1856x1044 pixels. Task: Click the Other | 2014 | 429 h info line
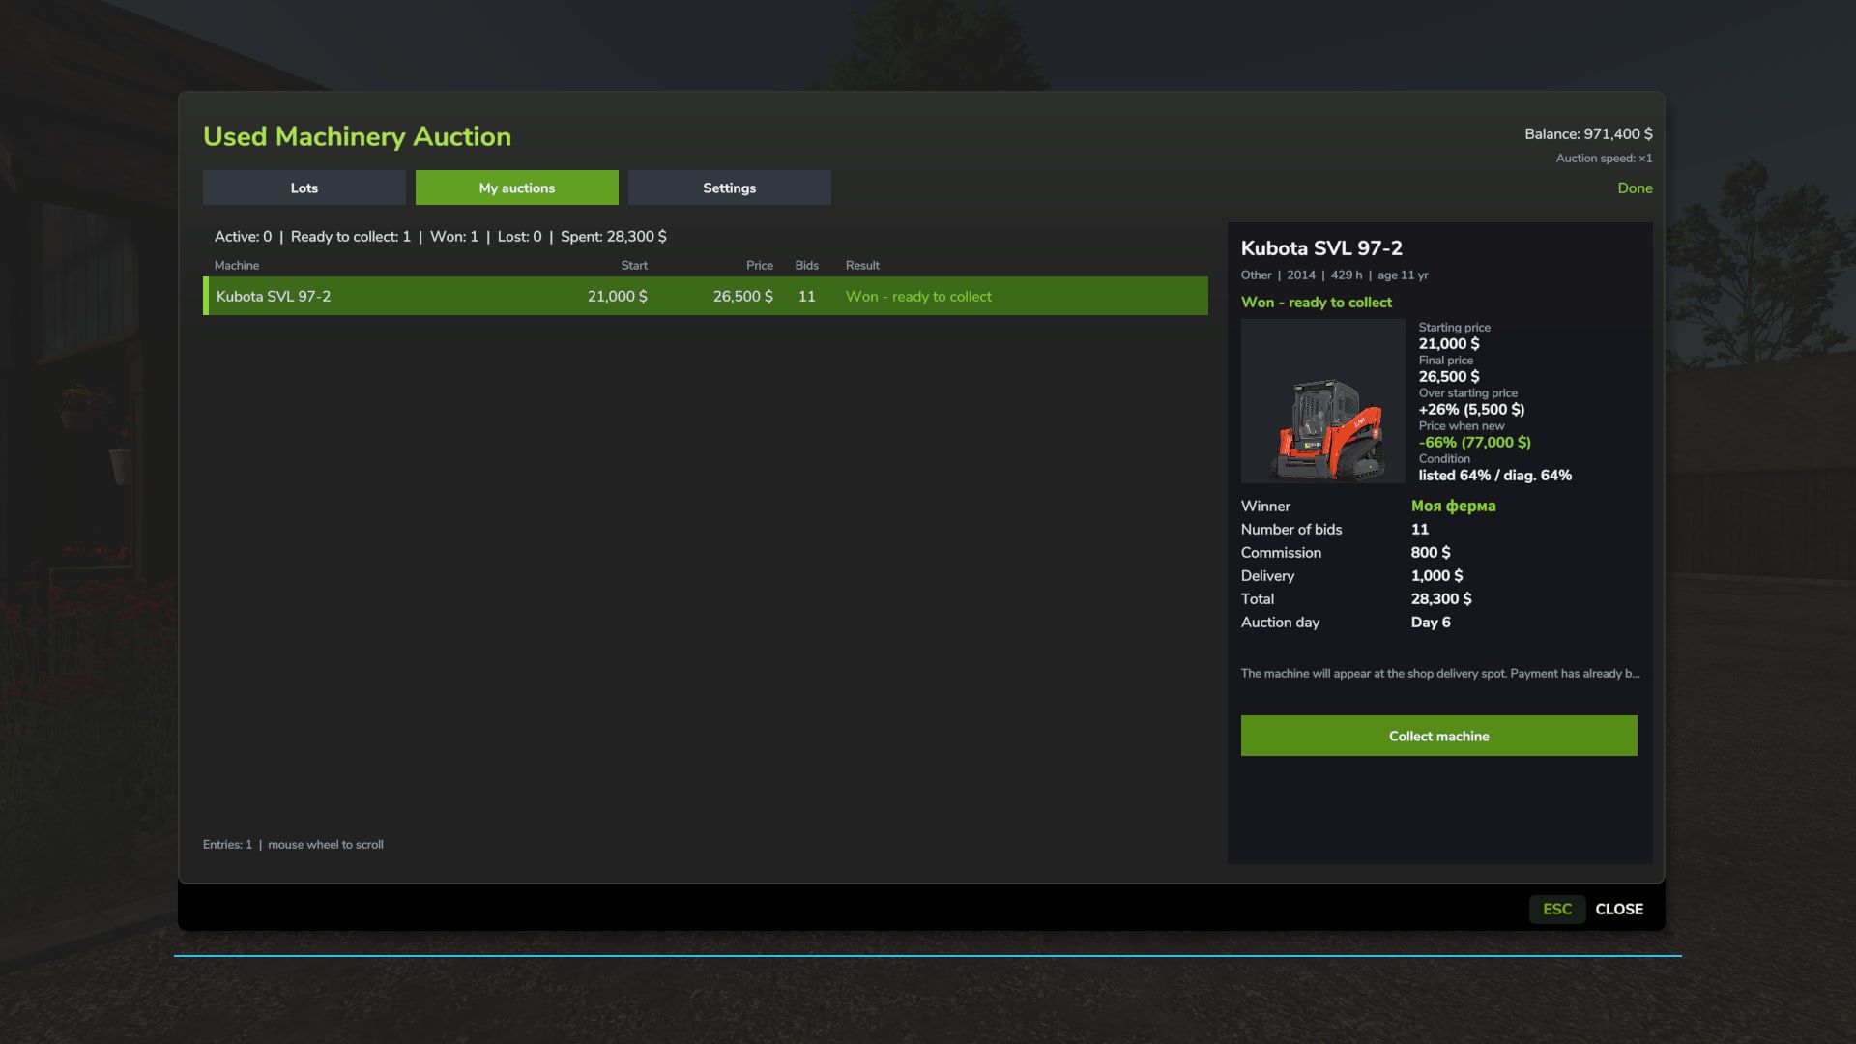[x=1334, y=275]
